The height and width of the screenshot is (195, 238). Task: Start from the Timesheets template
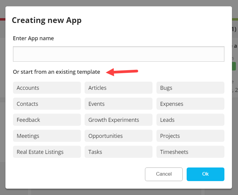pos(190,152)
